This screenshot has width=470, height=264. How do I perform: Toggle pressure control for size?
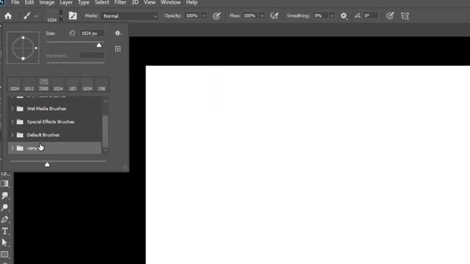390,16
